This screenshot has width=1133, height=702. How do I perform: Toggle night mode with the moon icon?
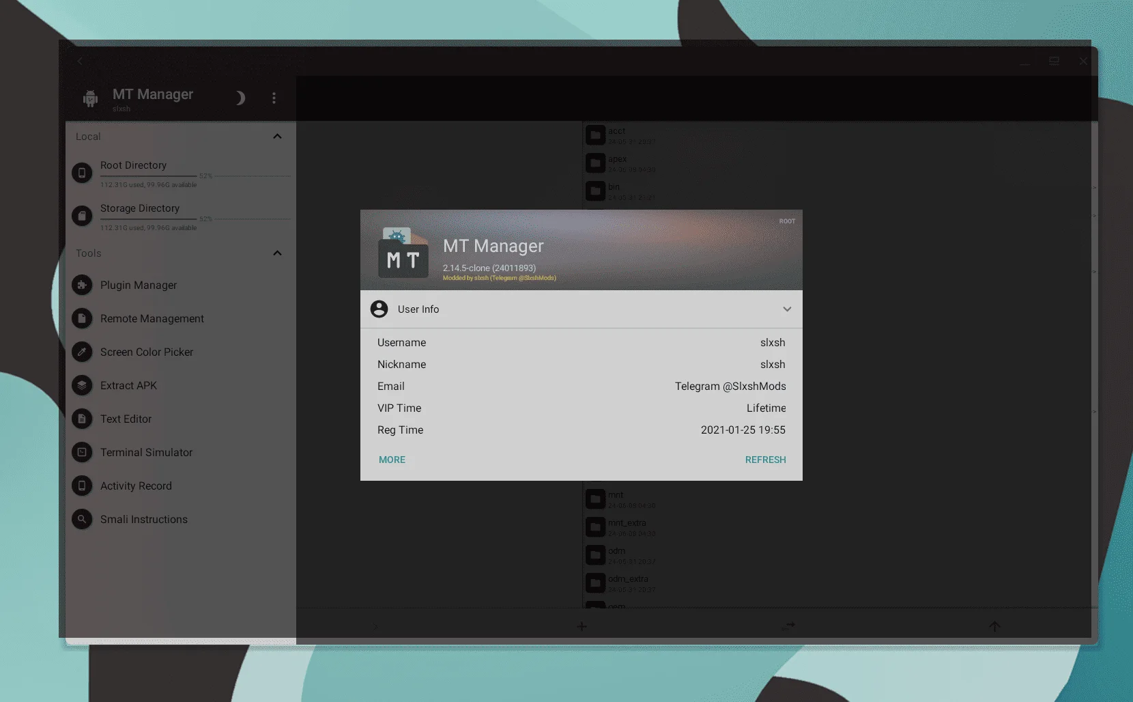(240, 98)
